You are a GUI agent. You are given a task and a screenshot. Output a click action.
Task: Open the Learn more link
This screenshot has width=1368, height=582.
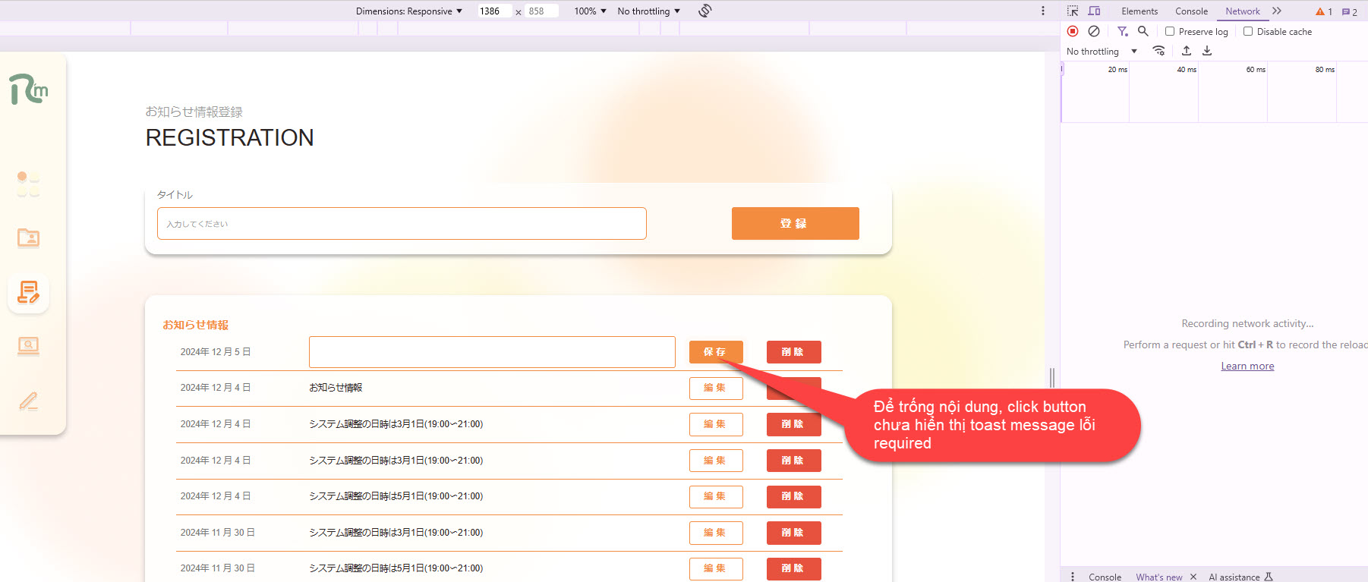point(1247,366)
